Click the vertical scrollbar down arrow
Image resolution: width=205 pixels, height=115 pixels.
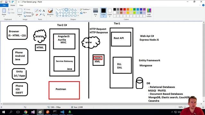204,101
